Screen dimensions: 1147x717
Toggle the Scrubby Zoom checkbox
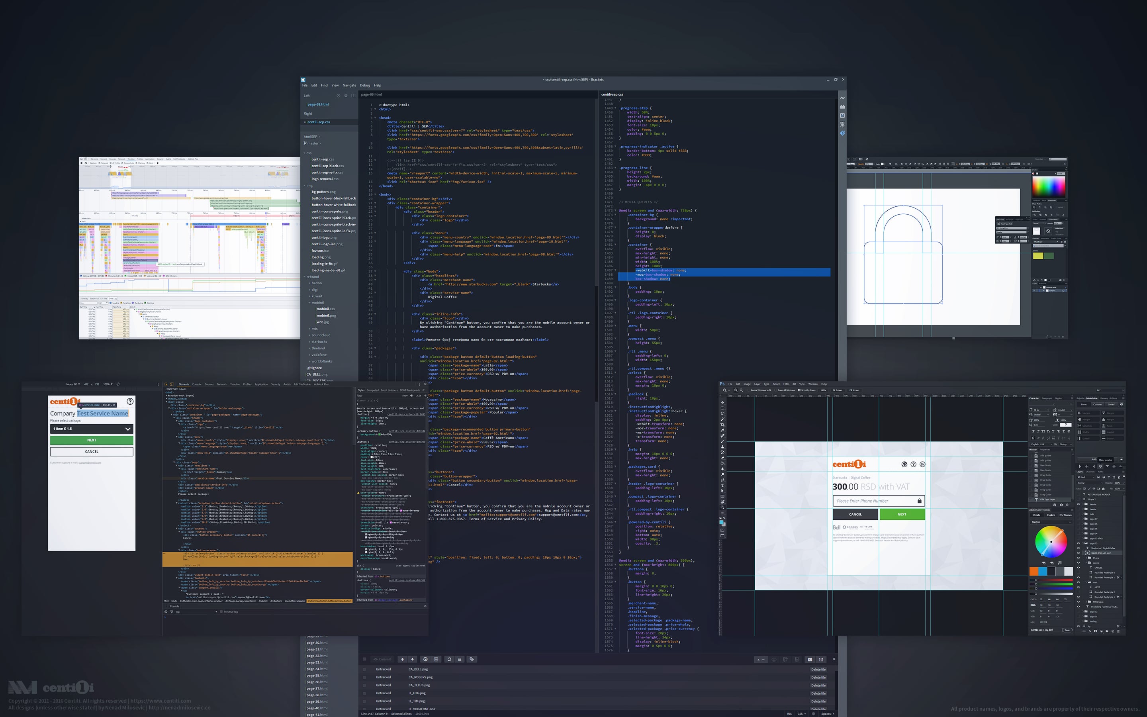click(x=800, y=390)
